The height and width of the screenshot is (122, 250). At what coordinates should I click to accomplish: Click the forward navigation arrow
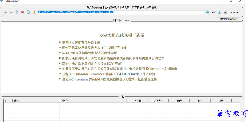click(11, 12)
